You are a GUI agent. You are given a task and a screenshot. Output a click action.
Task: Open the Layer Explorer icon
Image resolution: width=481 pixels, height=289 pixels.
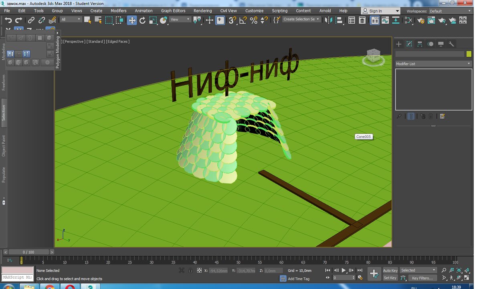(x=362, y=20)
